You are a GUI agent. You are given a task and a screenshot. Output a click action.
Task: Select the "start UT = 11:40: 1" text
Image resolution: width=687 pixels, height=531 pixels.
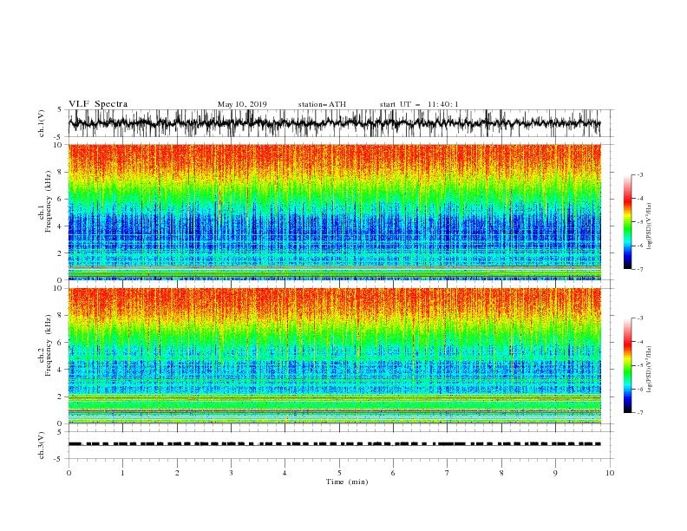pyautogui.click(x=418, y=104)
